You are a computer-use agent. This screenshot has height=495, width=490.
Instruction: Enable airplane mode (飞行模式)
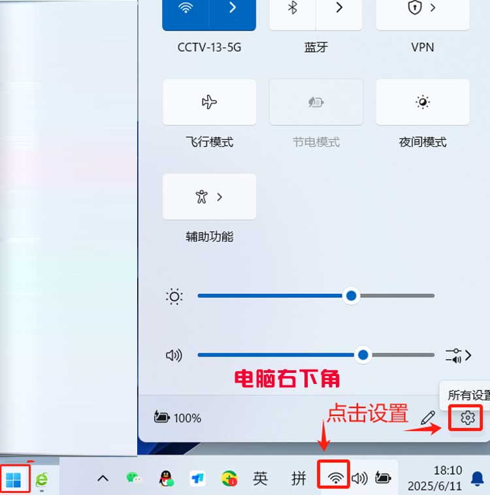(209, 102)
